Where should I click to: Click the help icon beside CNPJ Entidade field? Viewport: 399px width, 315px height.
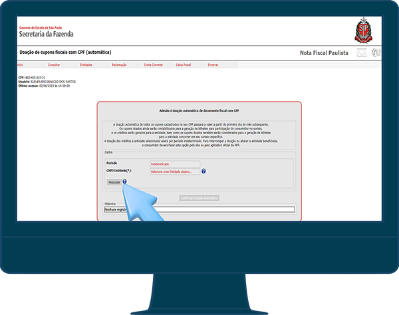(x=203, y=171)
